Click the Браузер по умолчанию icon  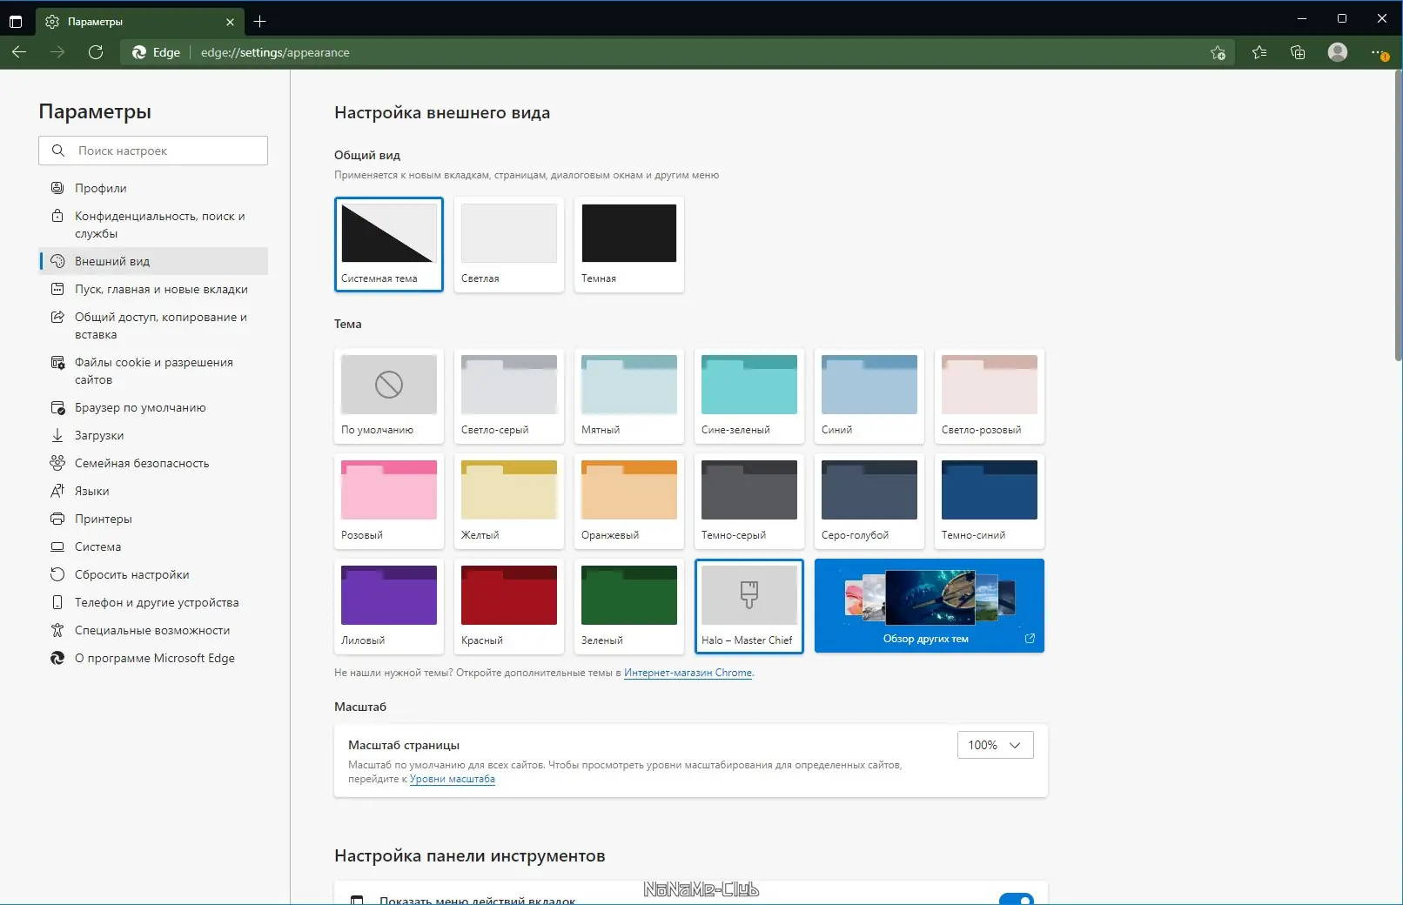(x=57, y=407)
